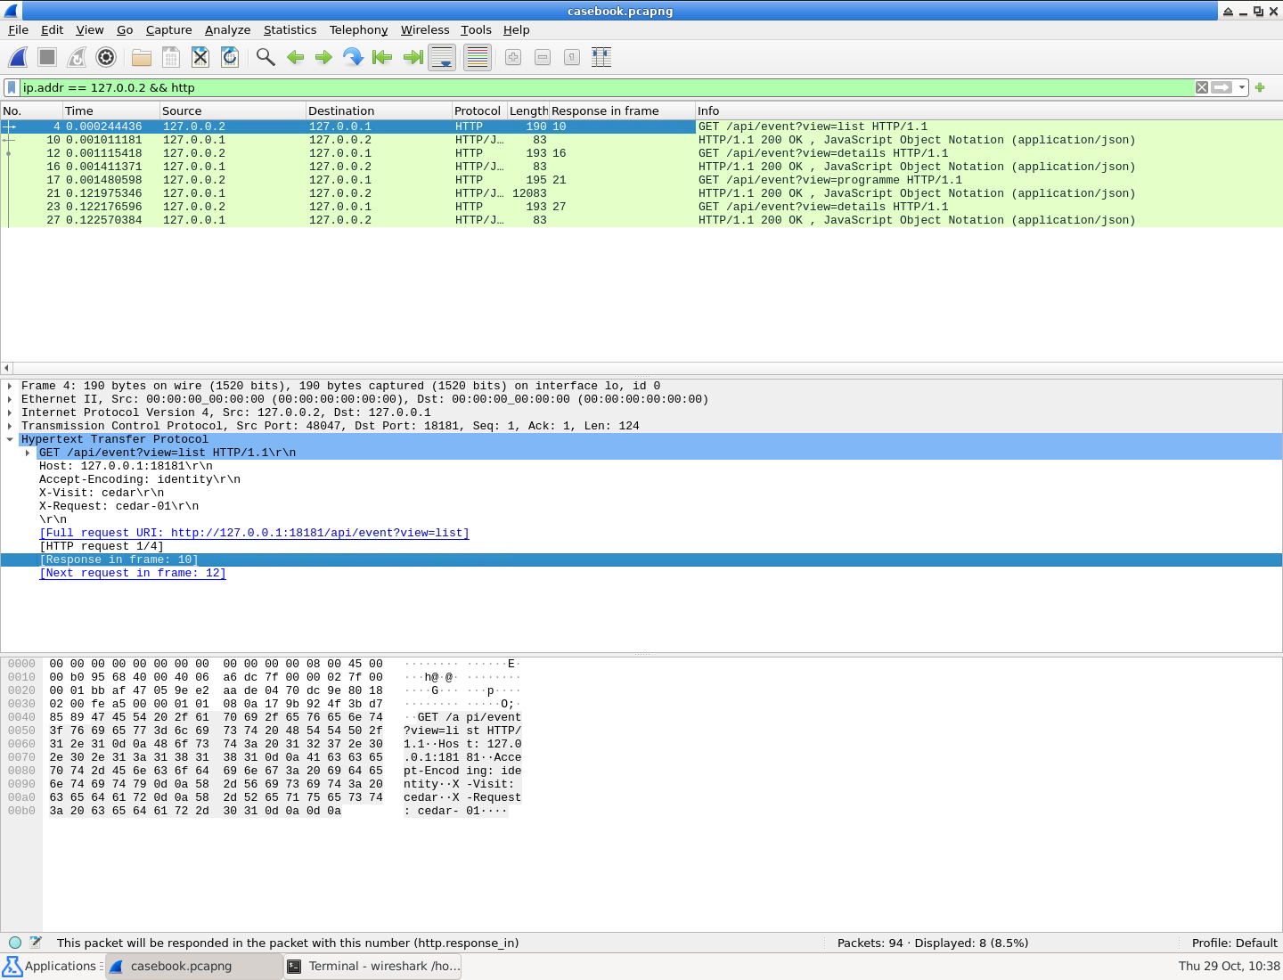Click the stop capture square icon
The image size is (1283, 980).
(x=47, y=57)
